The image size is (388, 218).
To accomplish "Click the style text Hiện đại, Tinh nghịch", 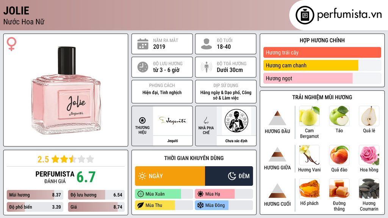I will pos(162,92).
